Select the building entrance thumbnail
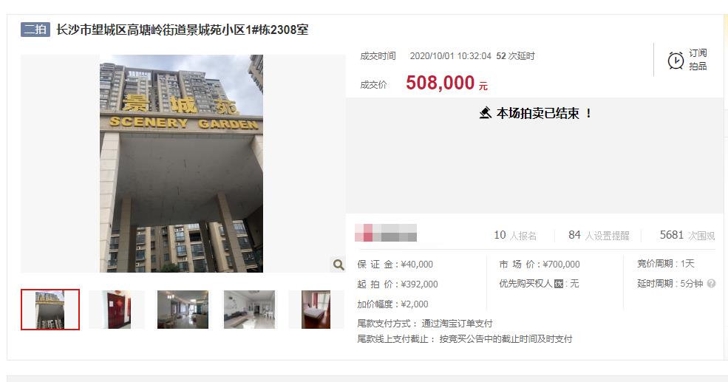 (50, 310)
